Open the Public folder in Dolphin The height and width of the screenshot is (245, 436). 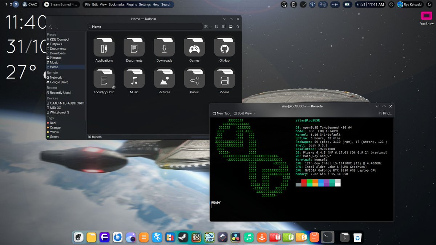(x=194, y=81)
